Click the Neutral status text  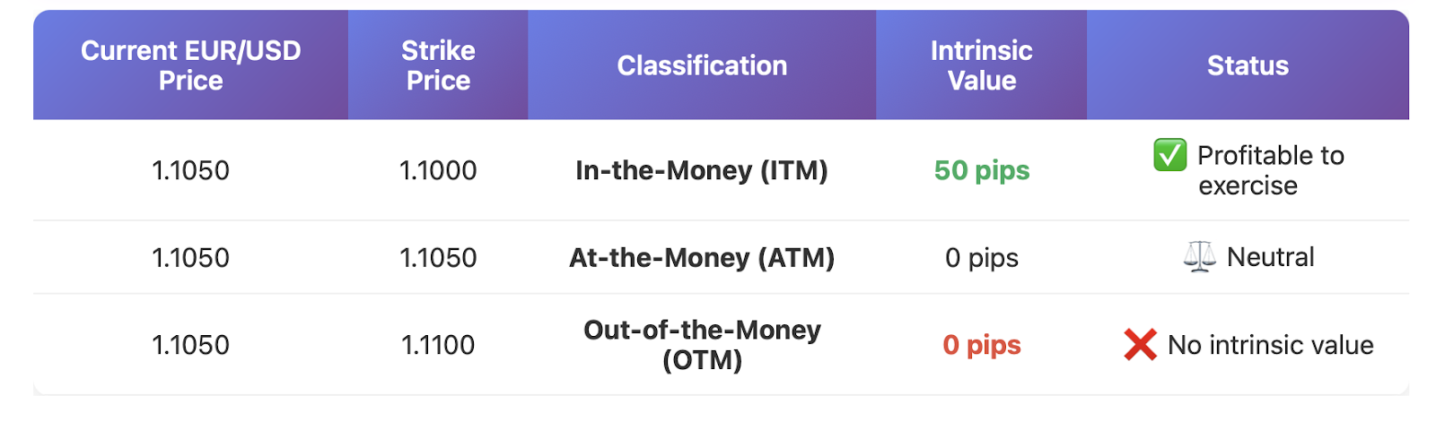[1271, 258]
